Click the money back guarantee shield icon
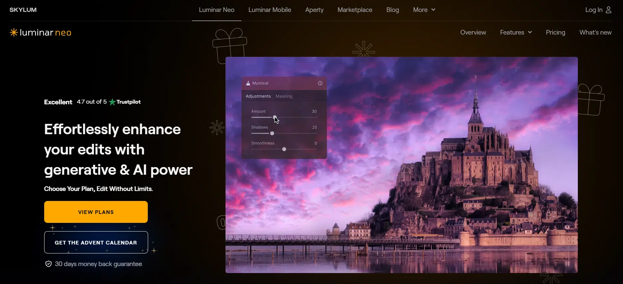The height and width of the screenshot is (284, 623). pyautogui.click(x=48, y=264)
